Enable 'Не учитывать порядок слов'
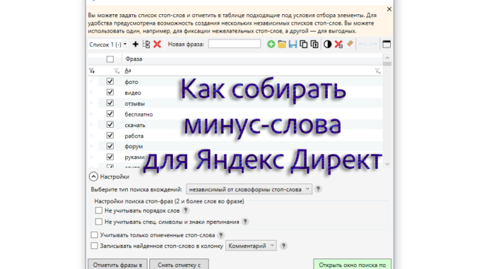 click(x=99, y=210)
